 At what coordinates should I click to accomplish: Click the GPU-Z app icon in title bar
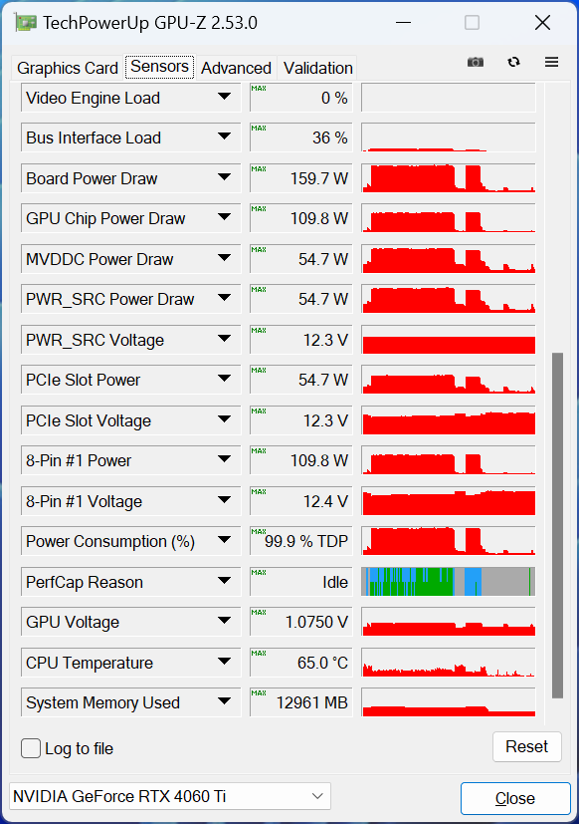(x=26, y=23)
